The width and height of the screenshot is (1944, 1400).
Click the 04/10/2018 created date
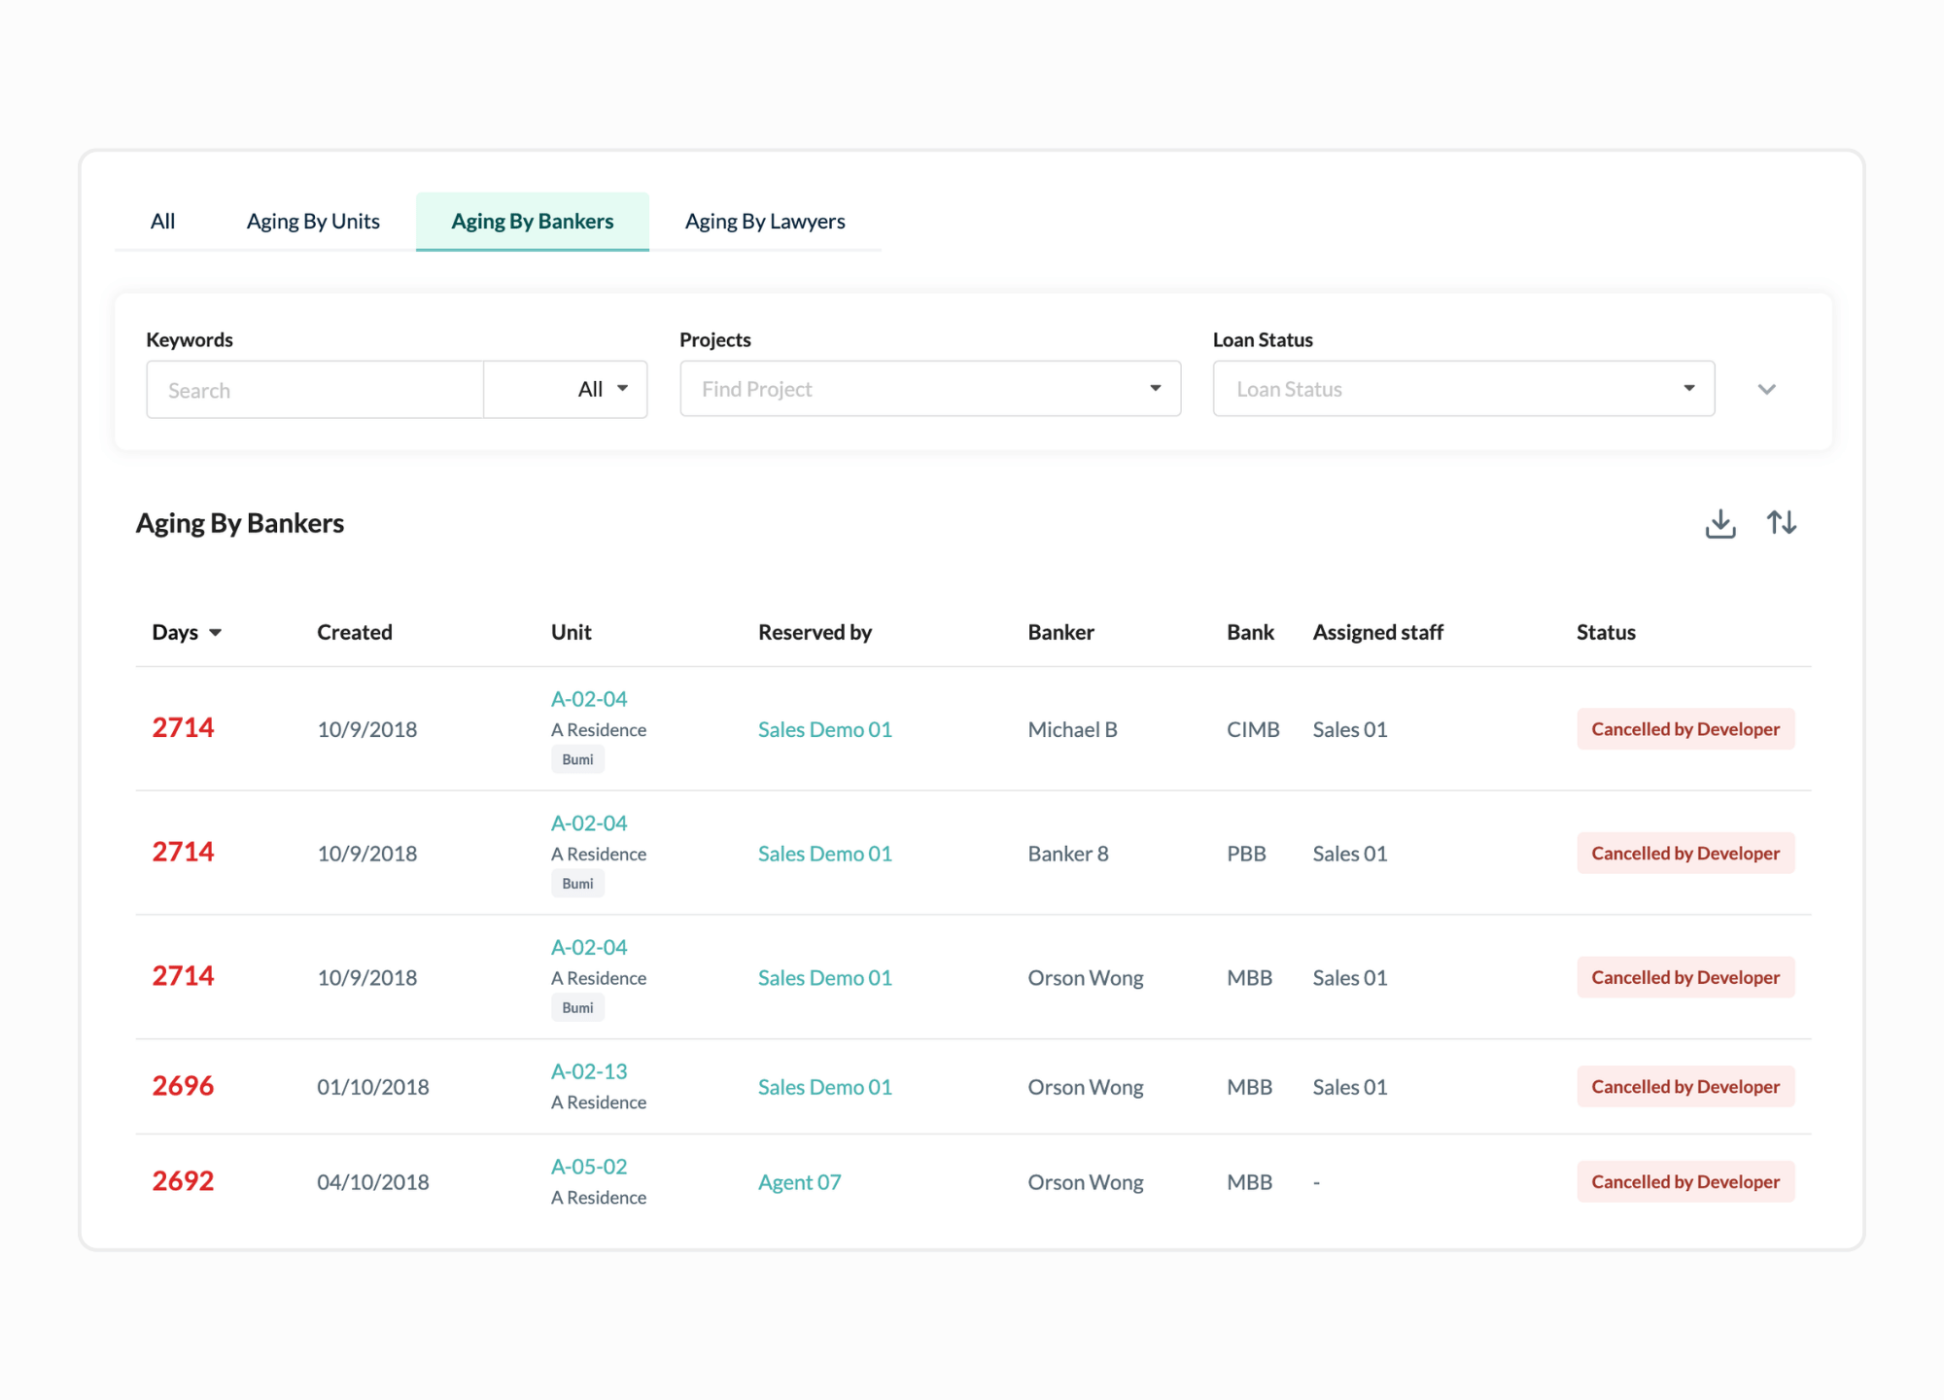point(373,1182)
